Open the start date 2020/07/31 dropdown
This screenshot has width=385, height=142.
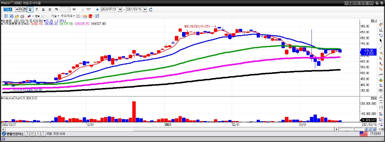coord(120,9)
